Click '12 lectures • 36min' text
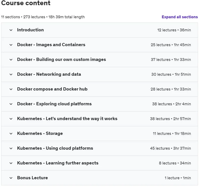 point(174,30)
